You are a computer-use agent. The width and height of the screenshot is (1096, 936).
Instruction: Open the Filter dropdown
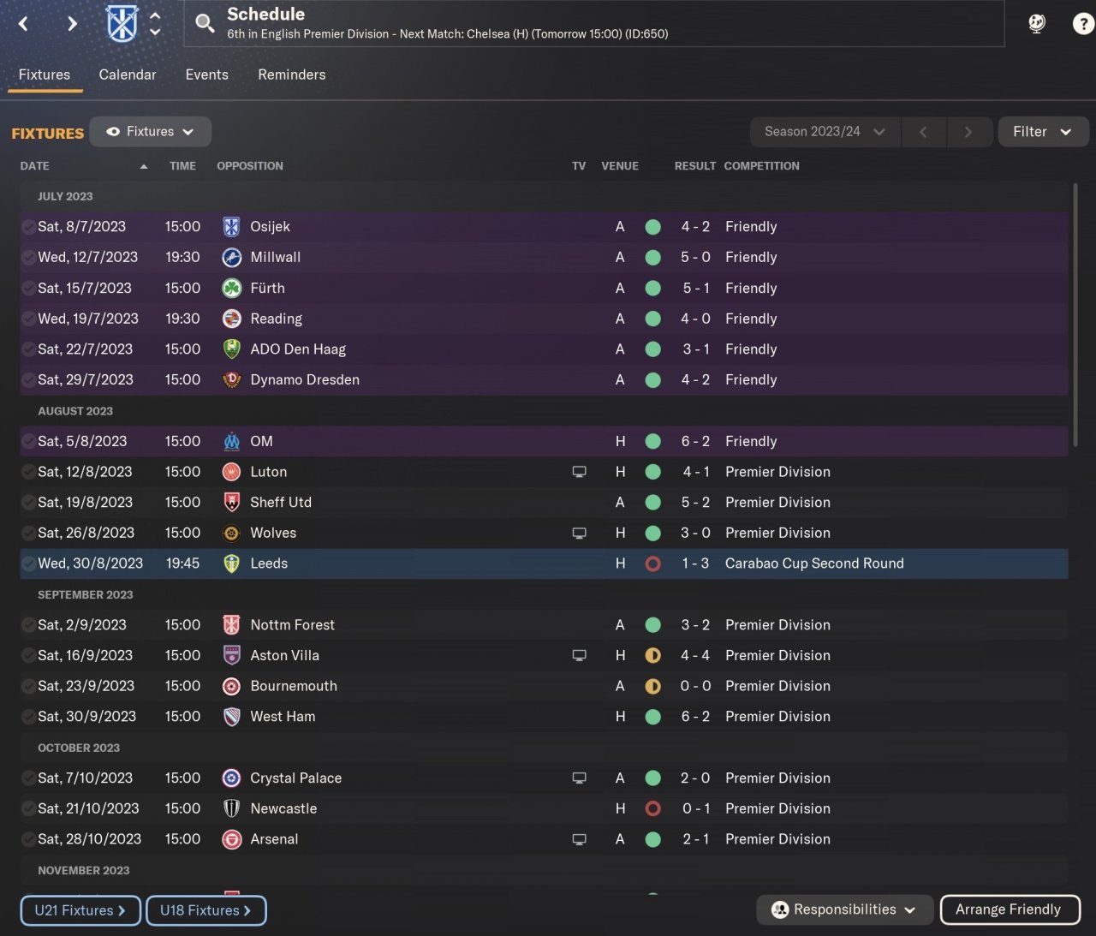[1043, 132]
